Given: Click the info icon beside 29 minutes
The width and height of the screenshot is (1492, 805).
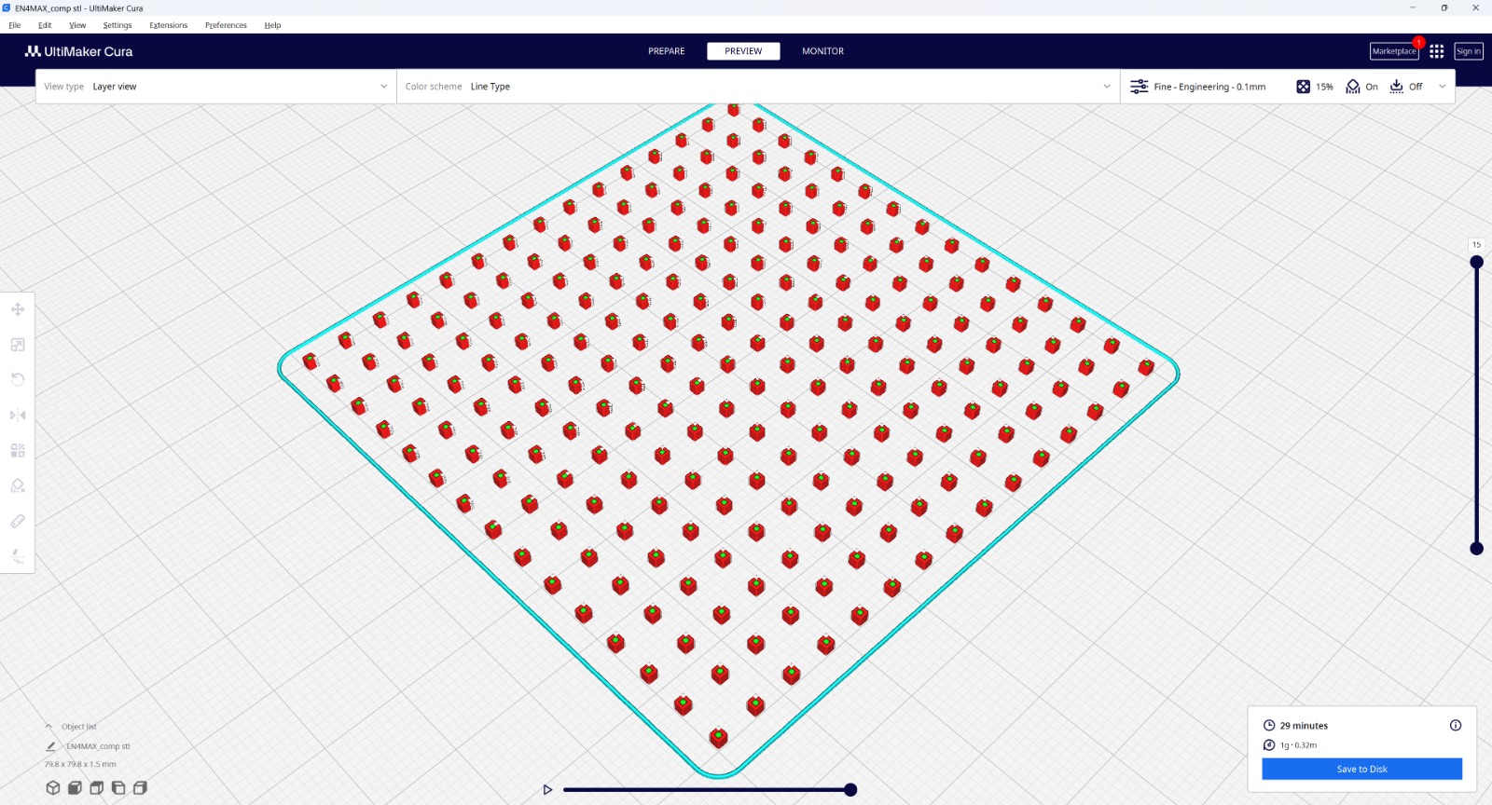Looking at the screenshot, I should 1455,725.
